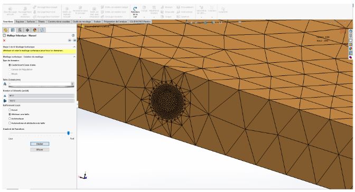
Task: Click the Mailler button
Action: click(40, 144)
